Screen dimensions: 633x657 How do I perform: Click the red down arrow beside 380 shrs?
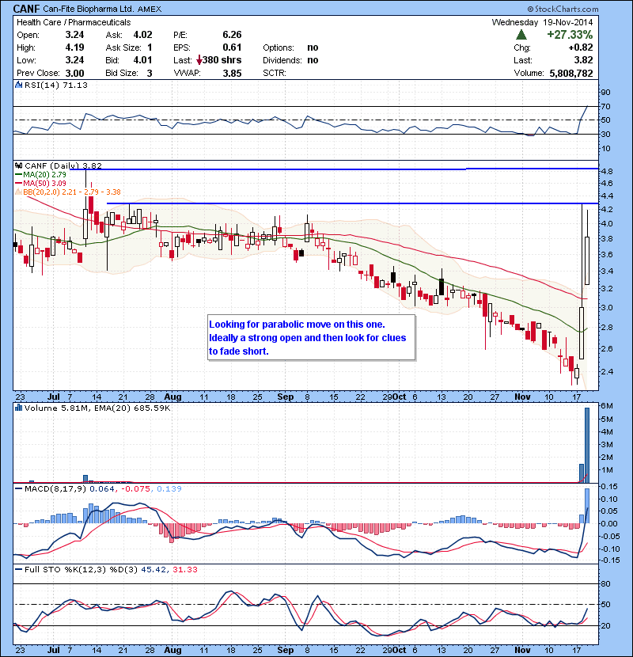[x=199, y=60]
